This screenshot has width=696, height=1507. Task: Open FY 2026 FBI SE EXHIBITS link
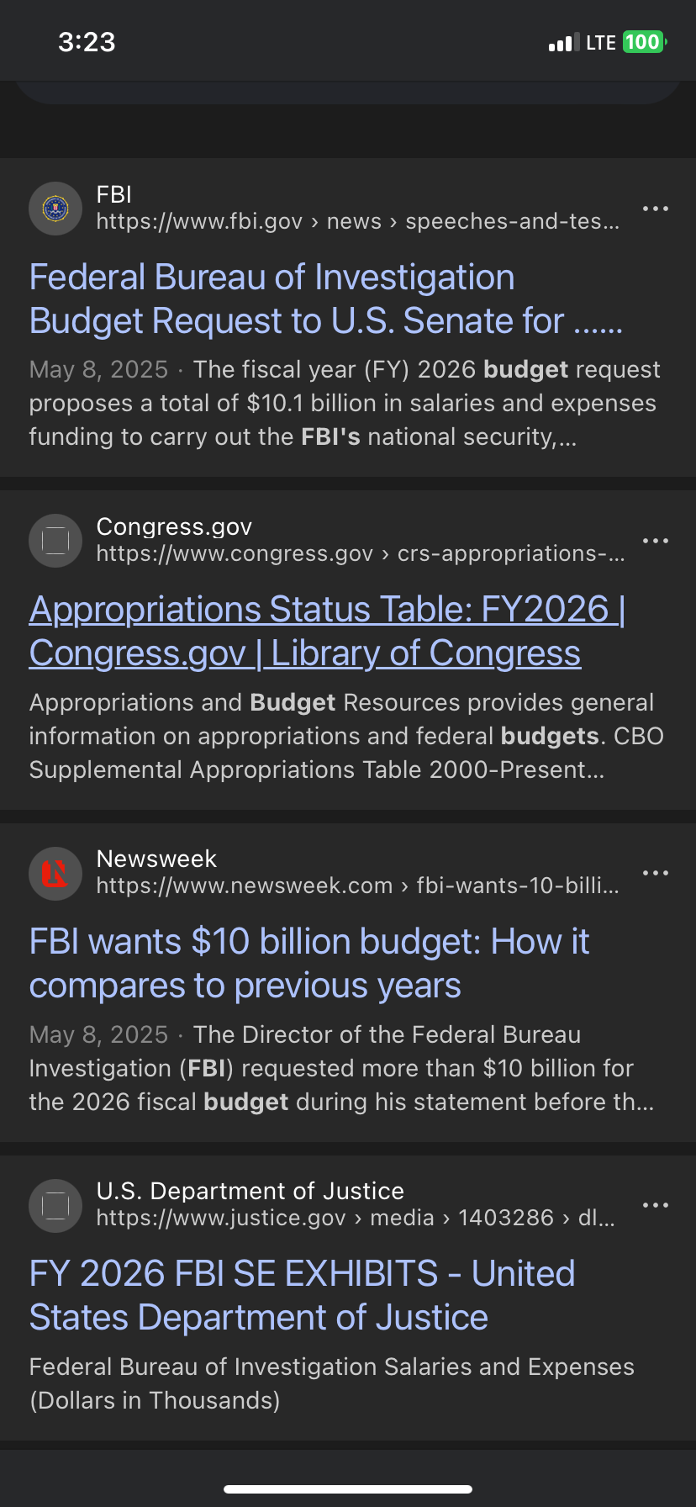[302, 1296]
